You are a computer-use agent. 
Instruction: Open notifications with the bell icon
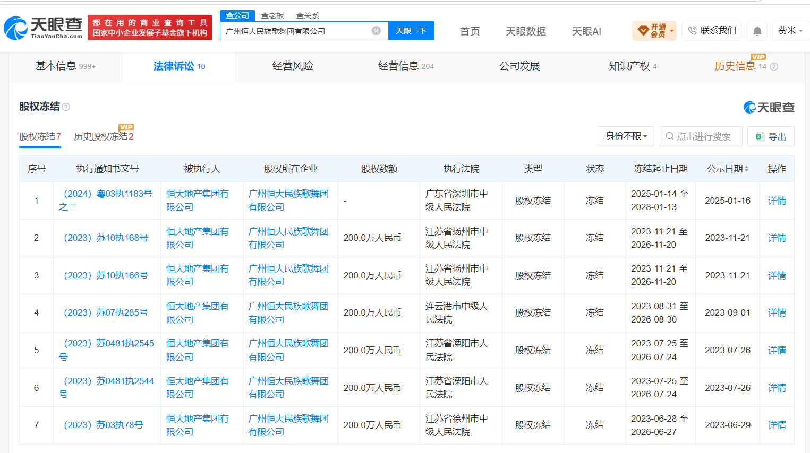coord(757,31)
